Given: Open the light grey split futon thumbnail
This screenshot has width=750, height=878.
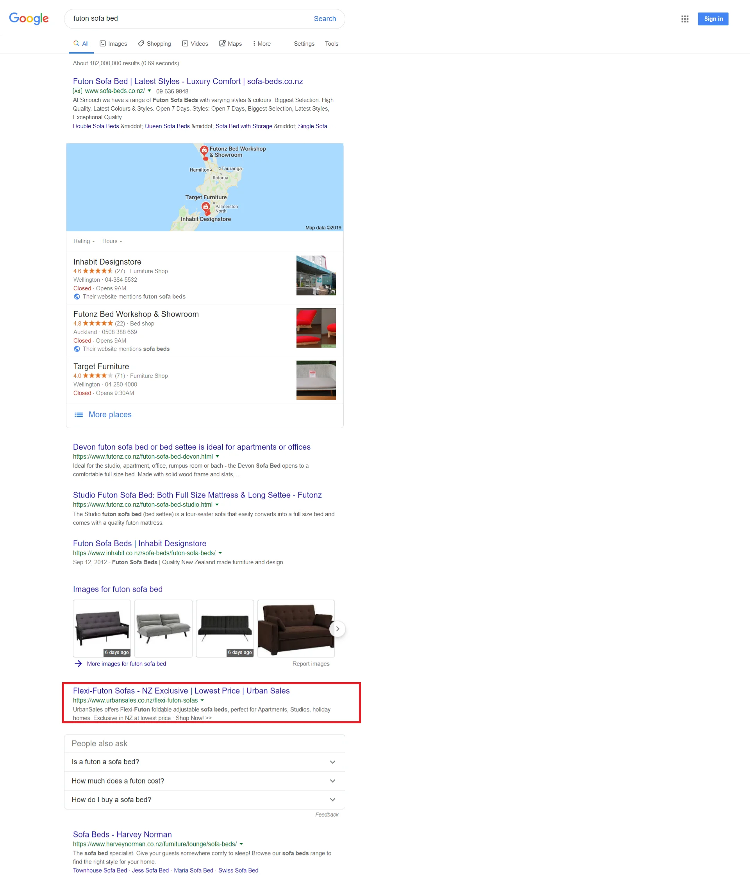Looking at the screenshot, I should [163, 628].
